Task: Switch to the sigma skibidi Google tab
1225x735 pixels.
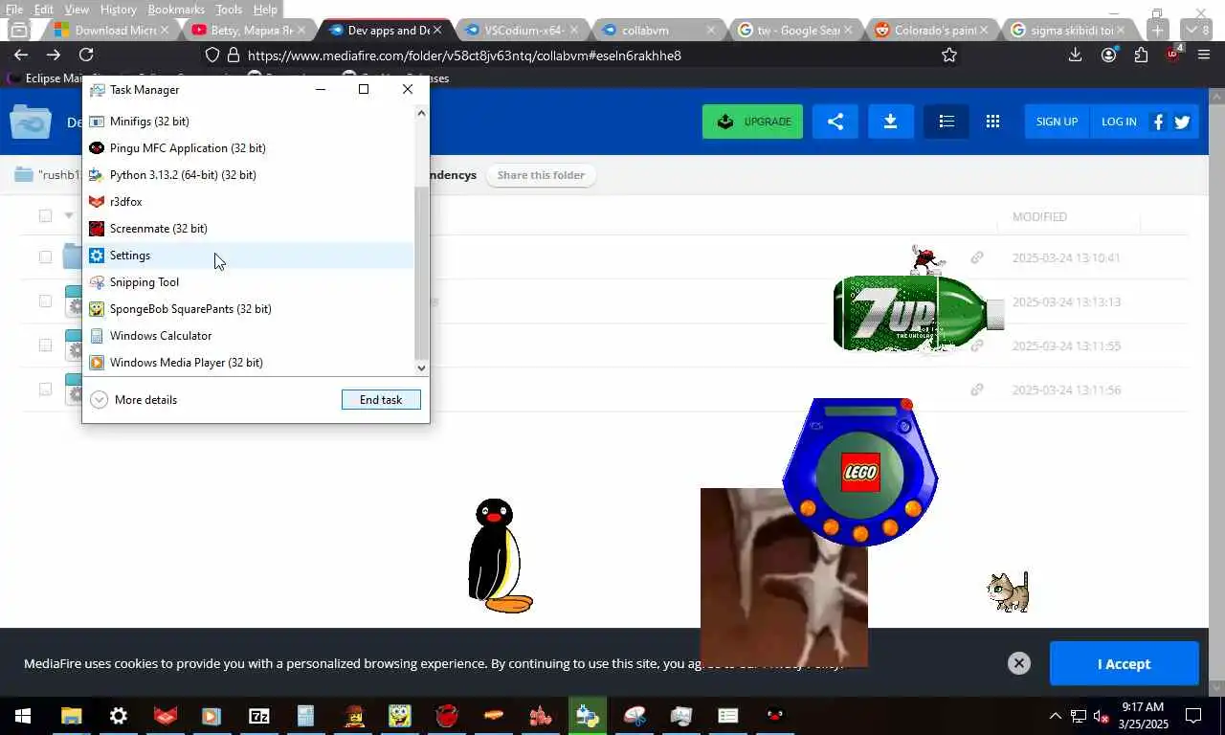Action: pos(1068,30)
